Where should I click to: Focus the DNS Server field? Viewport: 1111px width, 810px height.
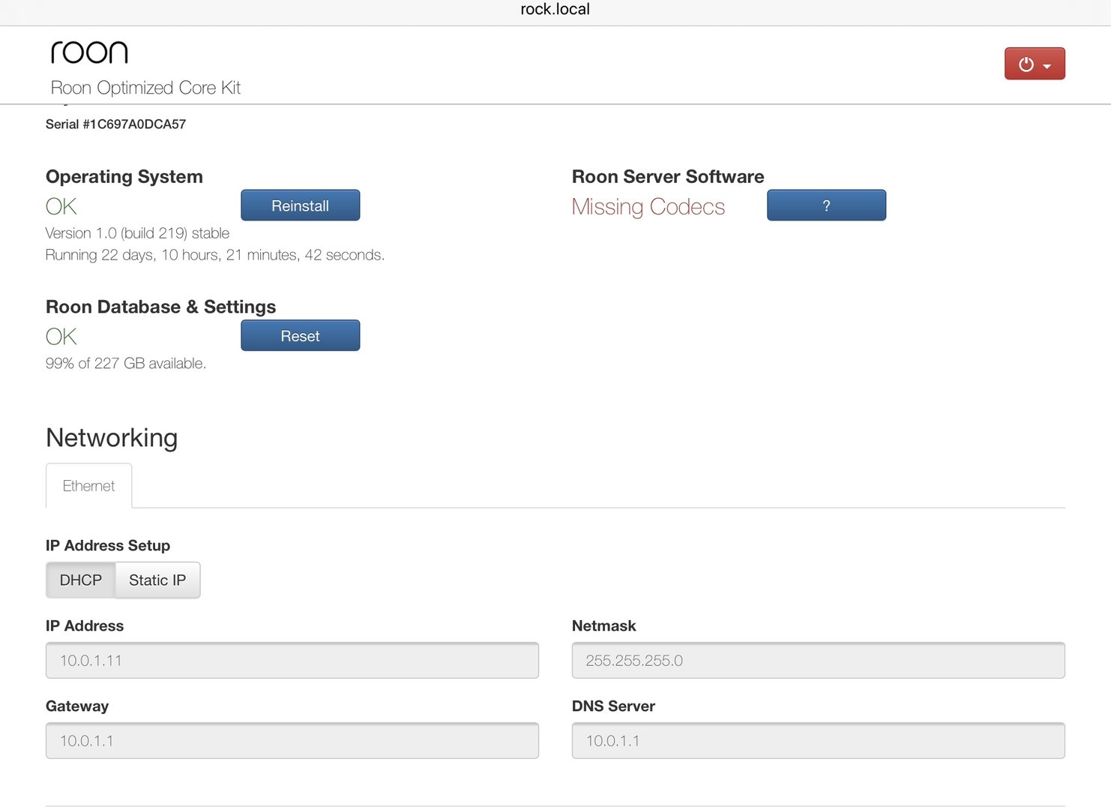819,741
